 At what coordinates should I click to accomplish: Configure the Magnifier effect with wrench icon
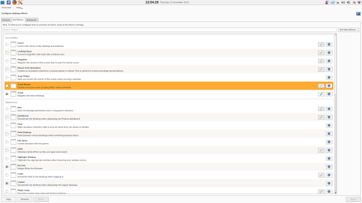[321, 61]
